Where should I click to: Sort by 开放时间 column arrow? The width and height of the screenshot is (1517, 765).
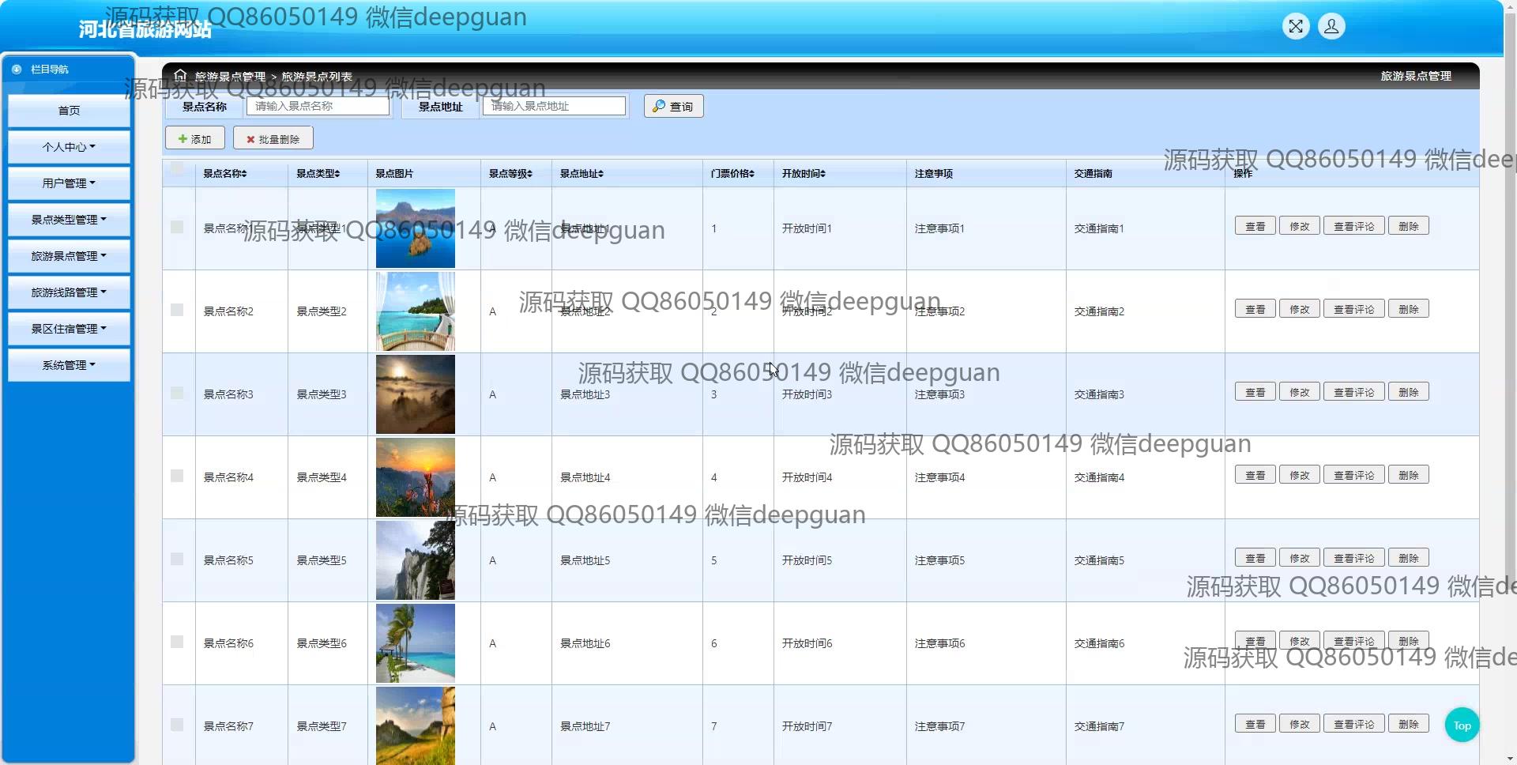[x=822, y=174]
